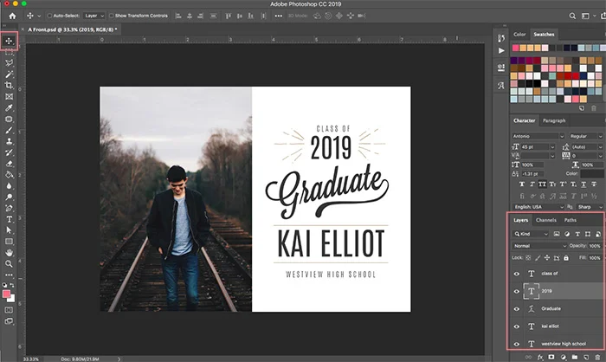Open the Auto-Select Layer dropdown
Image resolution: width=606 pixels, height=362 pixels.
click(93, 16)
